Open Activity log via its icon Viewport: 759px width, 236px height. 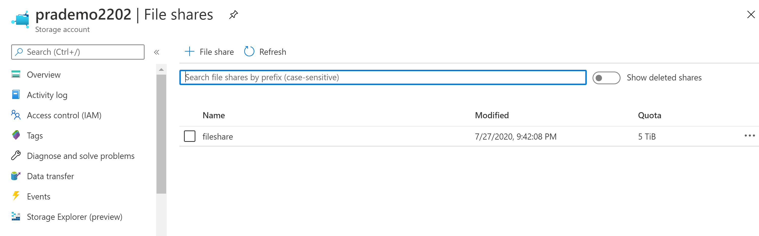16,95
